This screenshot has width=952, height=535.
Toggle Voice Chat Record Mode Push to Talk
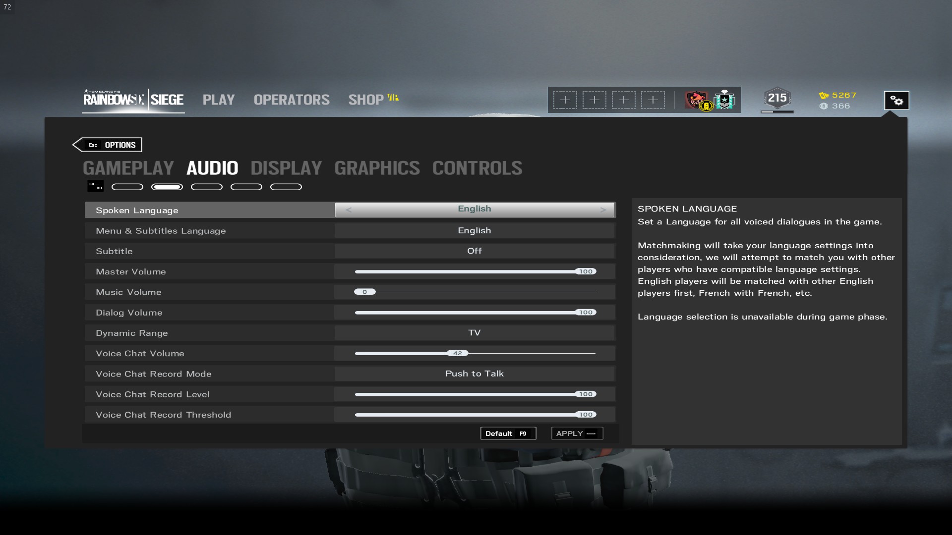pos(475,374)
